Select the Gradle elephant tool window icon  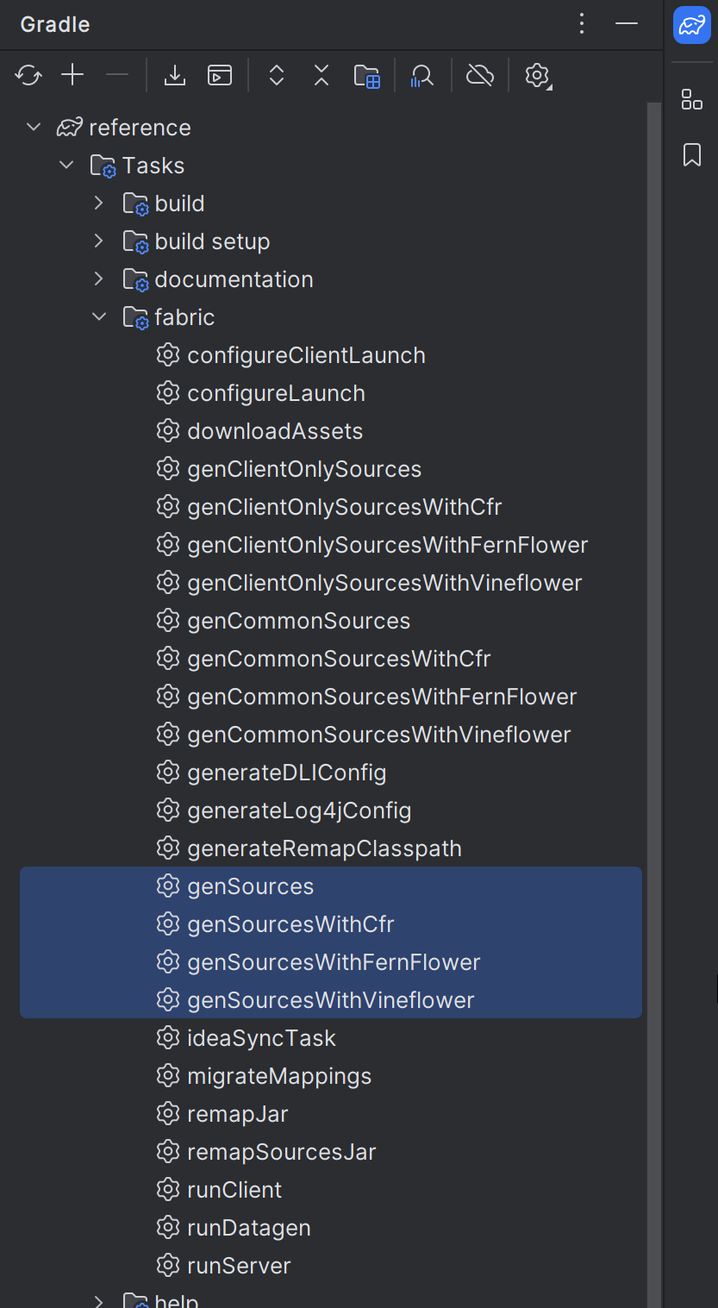(x=691, y=26)
